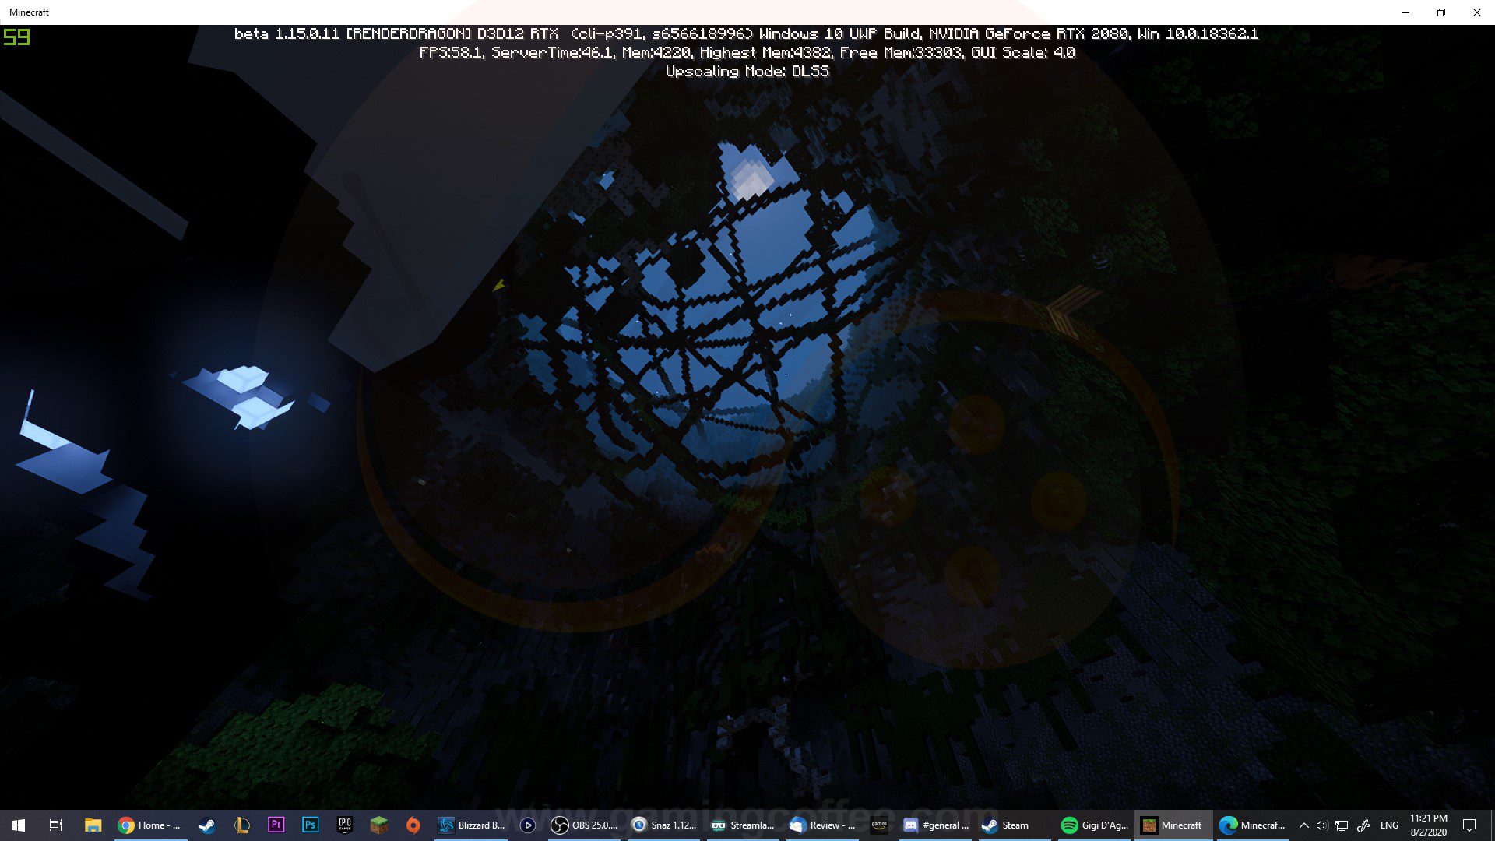Open network settings from the system tray
Screen dimensions: 1495x841
click(1342, 825)
